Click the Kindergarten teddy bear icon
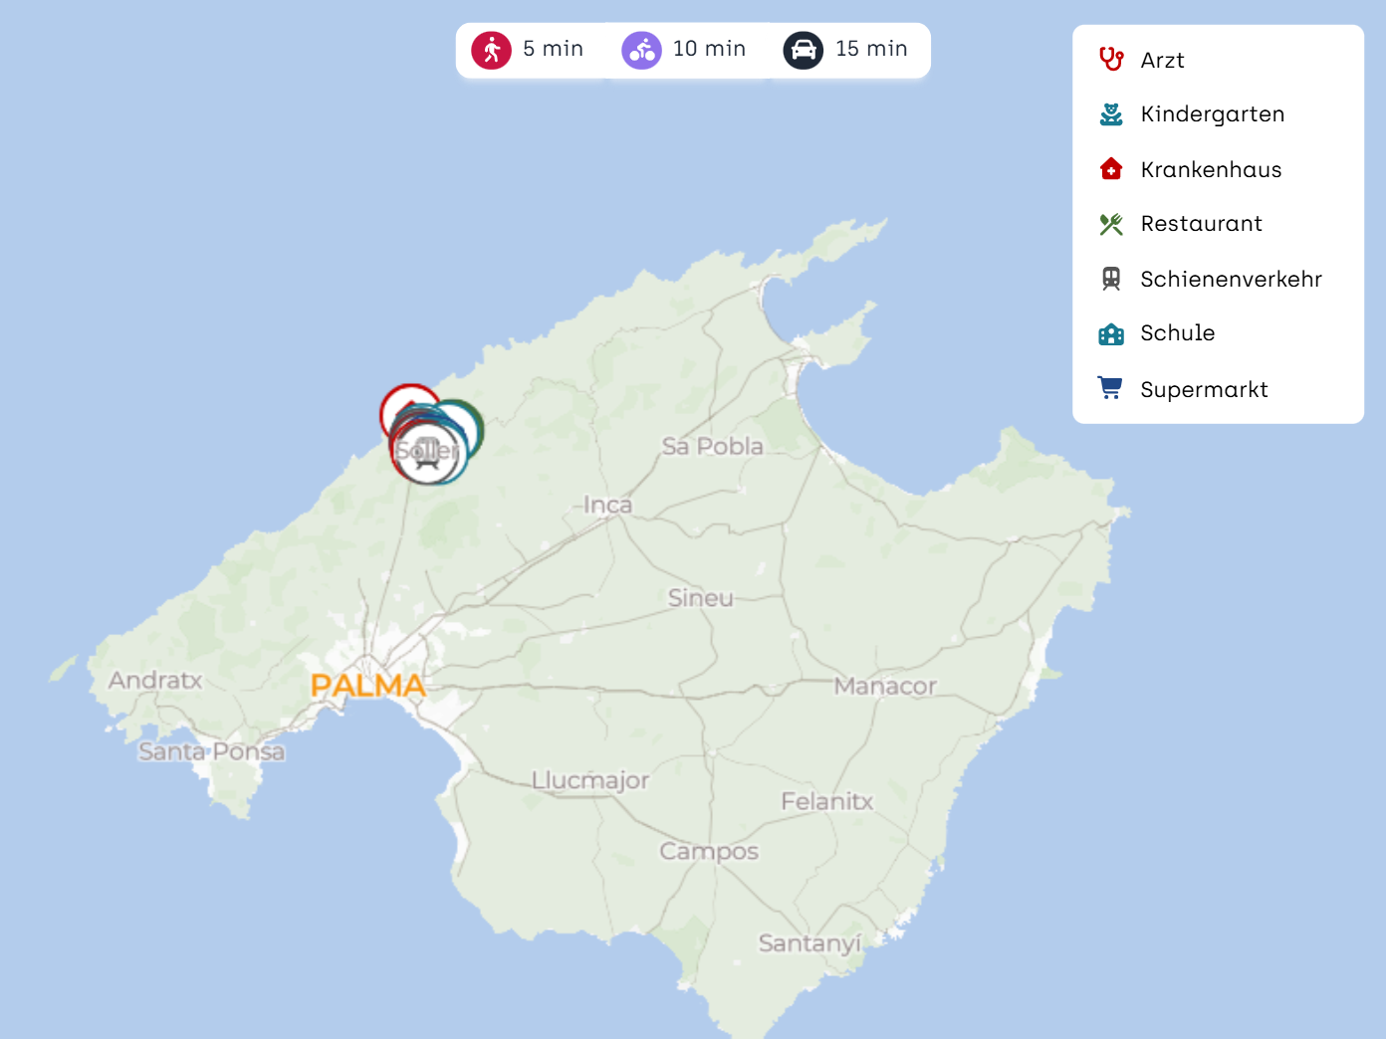 coord(1111,114)
